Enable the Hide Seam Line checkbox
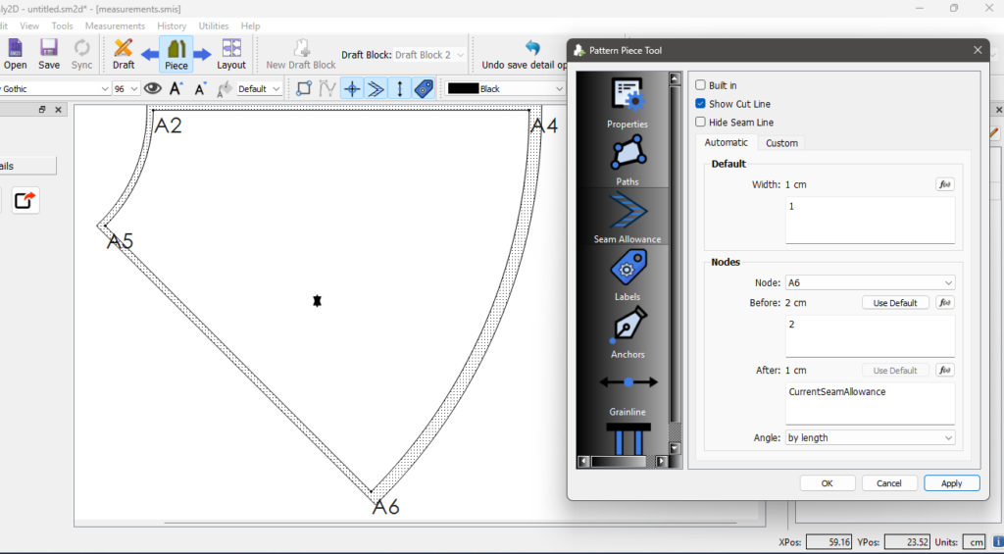 [700, 123]
